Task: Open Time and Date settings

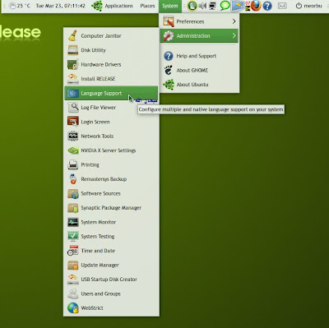Action: coord(111,251)
